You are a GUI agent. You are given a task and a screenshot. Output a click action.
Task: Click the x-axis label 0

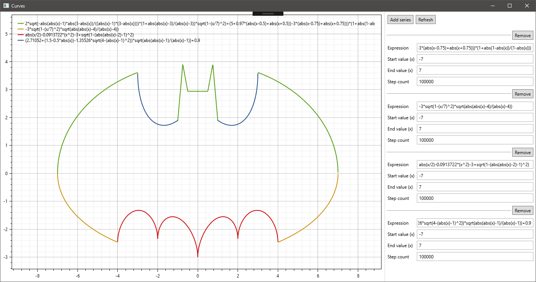click(198, 276)
